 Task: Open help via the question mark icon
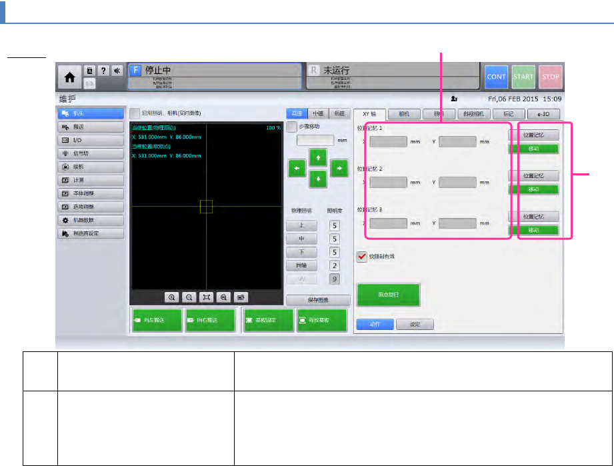pyautogui.click(x=103, y=70)
